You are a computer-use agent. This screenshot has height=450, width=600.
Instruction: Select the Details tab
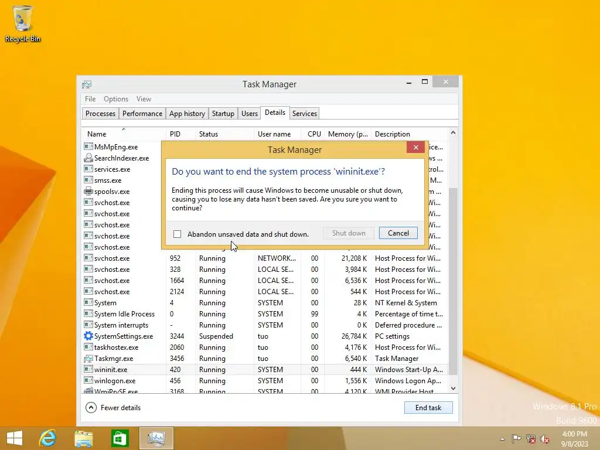coord(275,112)
